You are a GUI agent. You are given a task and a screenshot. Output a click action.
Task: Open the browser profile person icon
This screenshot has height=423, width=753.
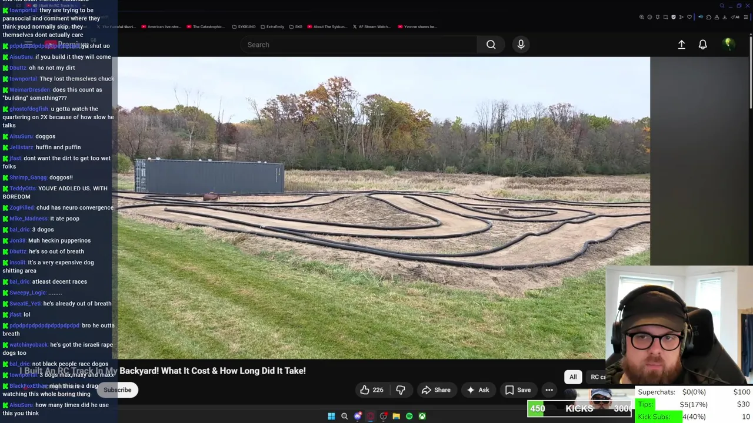click(x=717, y=17)
